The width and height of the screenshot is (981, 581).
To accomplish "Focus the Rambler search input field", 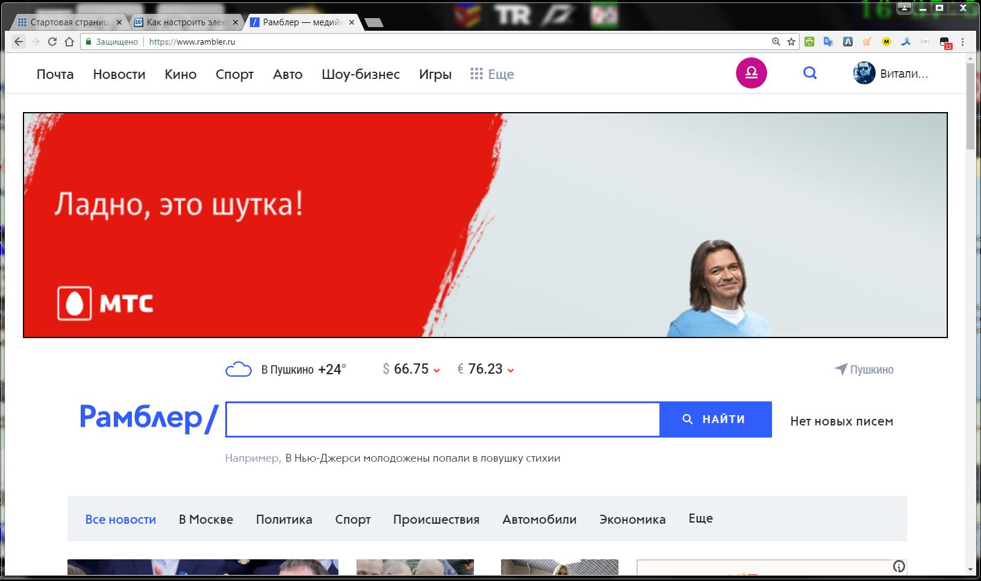I will (x=443, y=419).
